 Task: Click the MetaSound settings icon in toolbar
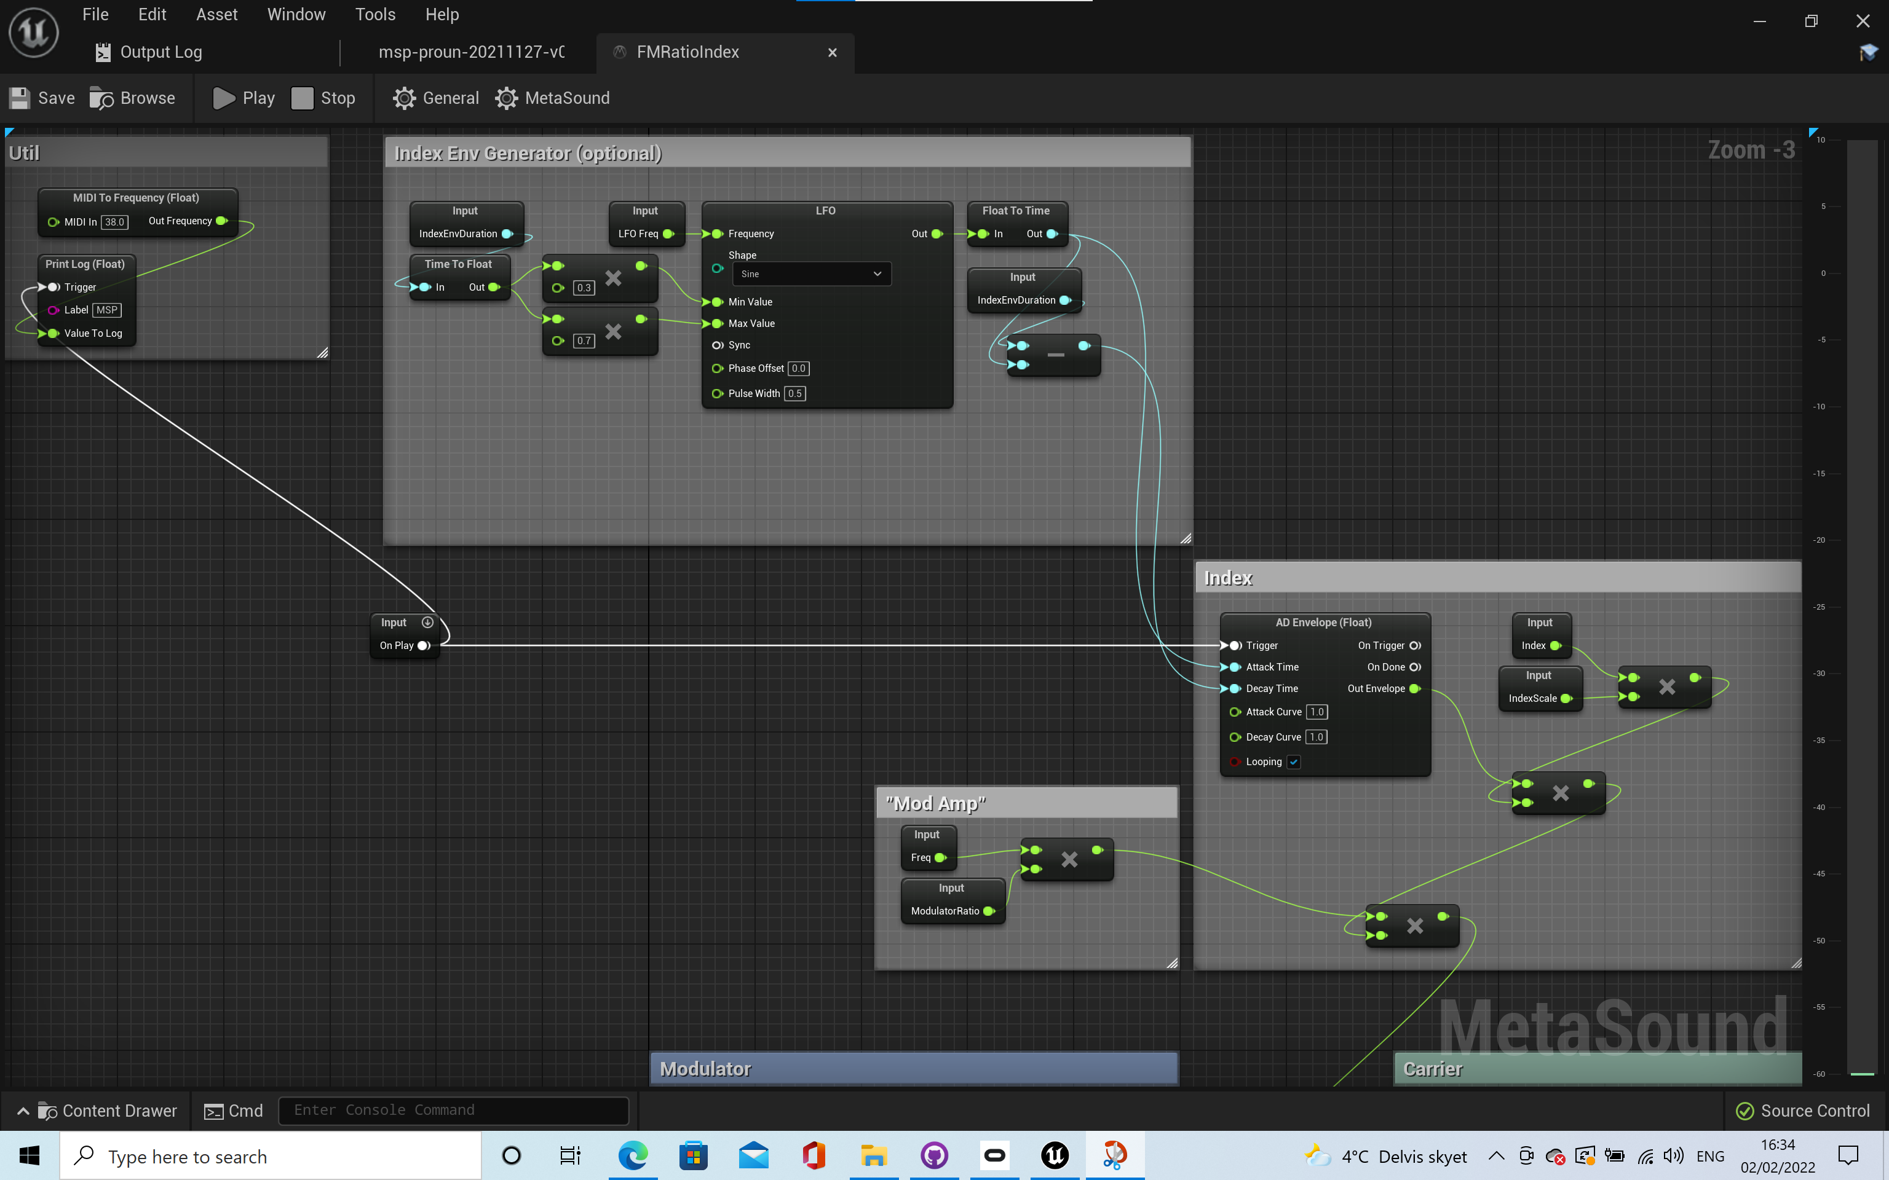(x=507, y=98)
